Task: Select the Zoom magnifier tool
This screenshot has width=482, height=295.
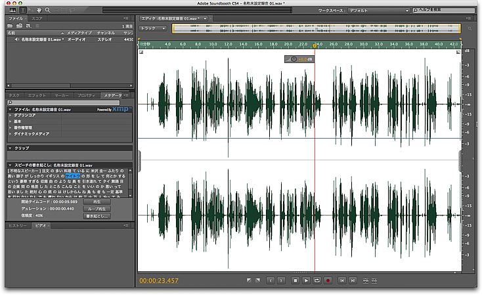Action: [47, 11]
